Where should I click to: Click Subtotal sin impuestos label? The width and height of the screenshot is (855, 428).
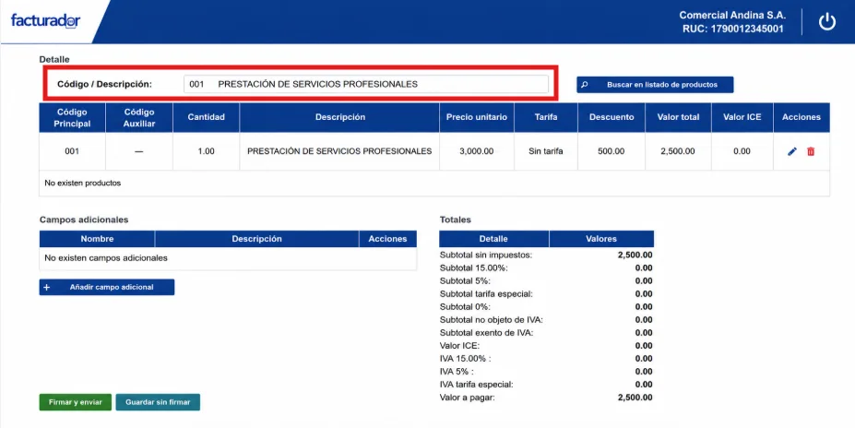[x=486, y=255]
